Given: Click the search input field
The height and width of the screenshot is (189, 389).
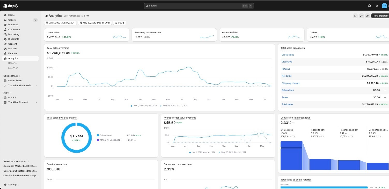Looking at the screenshot, I should [x=199, y=6].
